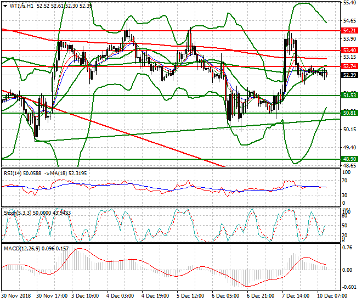Click the 3 Dec 10:00 time axis label

(85, 296)
